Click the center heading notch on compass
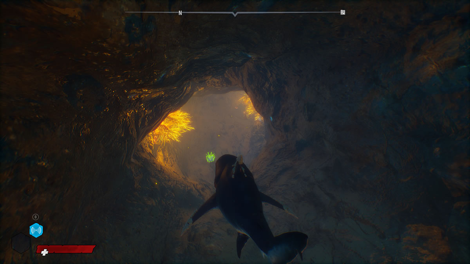This screenshot has height=264, width=470. point(235,14)
